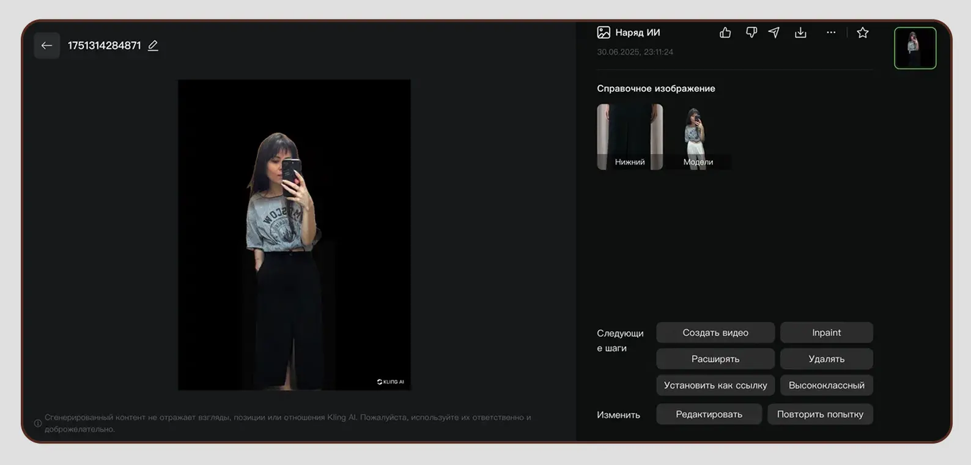Open the Нижний reference image

point(630,136)
